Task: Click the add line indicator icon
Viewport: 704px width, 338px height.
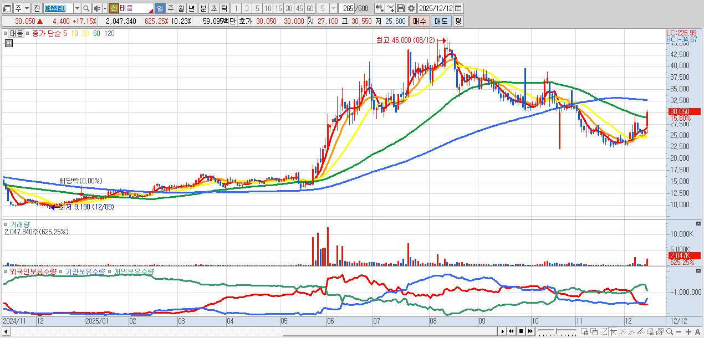Action: pos(390,8)
